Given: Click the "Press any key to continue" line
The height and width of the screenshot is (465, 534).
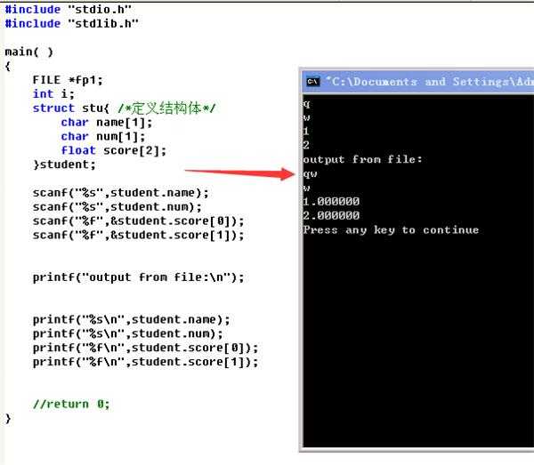Looking at the screenshot, I should (391, 229).
